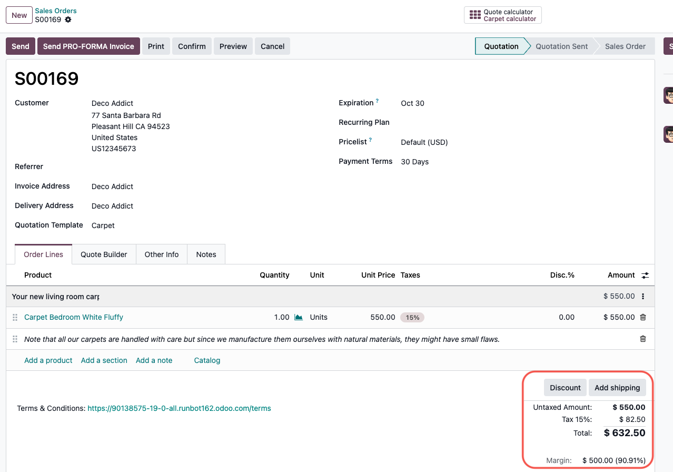
Task: Click the 15% tax tag on product line
Action: click(412, 317)
